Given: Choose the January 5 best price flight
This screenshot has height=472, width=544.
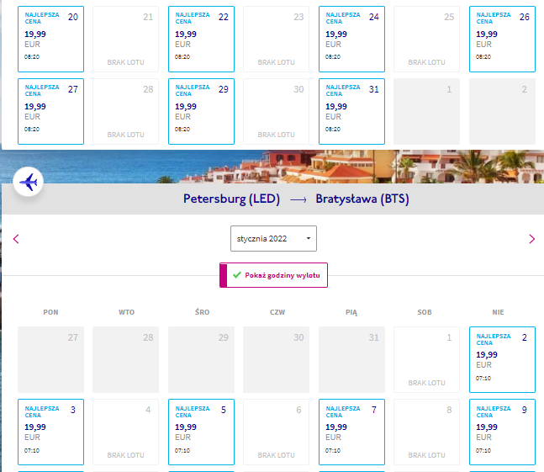Looking at the screenshot, I should point(201,432).
